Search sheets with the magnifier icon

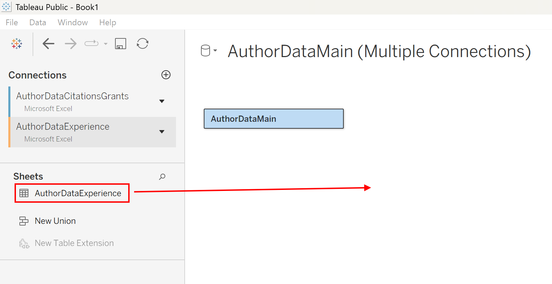pos(162,177)
